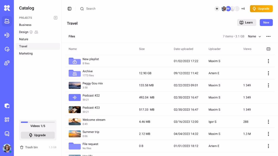
Task: Click the '7 items • 3.1 GB' summary text
Action: [x=233, y=37]
